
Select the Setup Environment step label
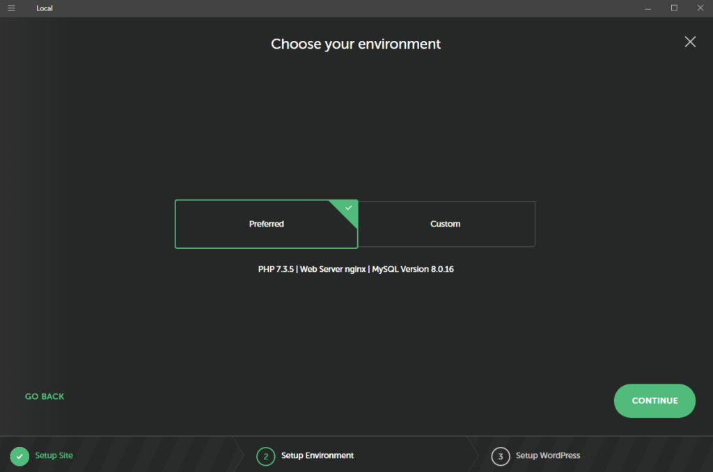[x=318, y=455]
